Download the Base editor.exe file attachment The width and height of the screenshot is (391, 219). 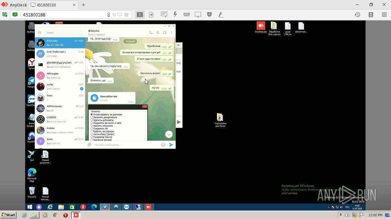[94, 98]
